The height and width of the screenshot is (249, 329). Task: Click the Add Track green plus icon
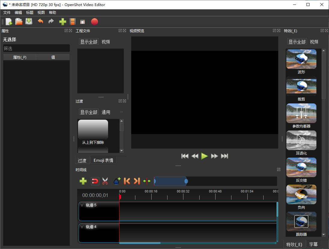83,181
